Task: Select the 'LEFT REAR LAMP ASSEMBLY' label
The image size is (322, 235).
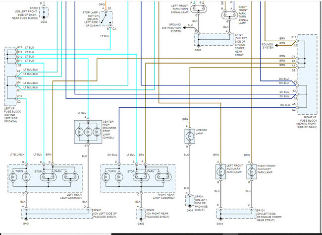Action: (x=71, y=196)
